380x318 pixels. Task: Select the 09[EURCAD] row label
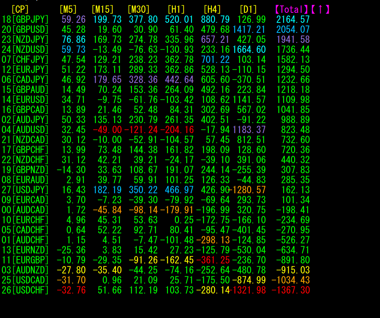pyautogui.click(x=25, y=200)
